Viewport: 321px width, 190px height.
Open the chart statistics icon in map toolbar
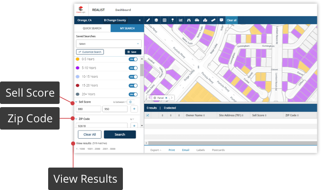(x=181, y=20)
